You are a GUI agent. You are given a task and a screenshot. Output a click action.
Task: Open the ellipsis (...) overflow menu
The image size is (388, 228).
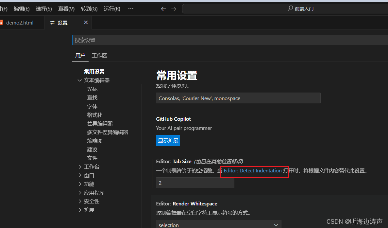(131, 9)
